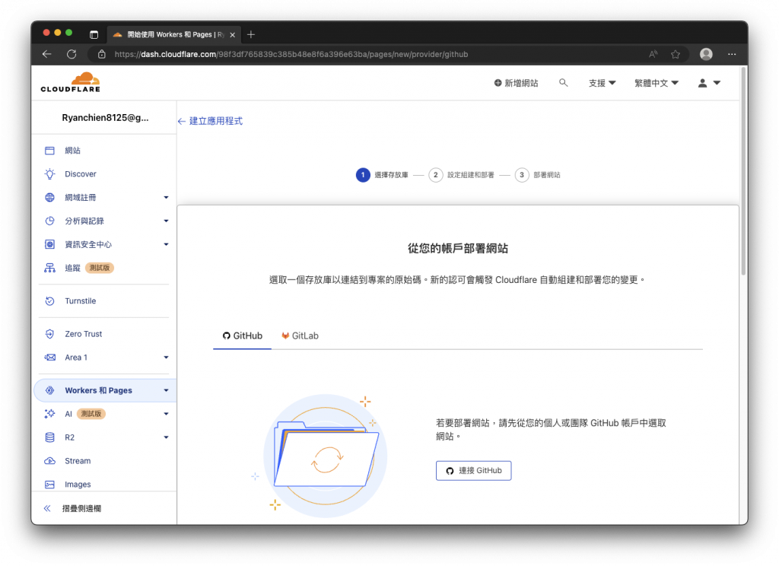
Task: Go back via 建立應用程式 link
Action: (210, 121)
